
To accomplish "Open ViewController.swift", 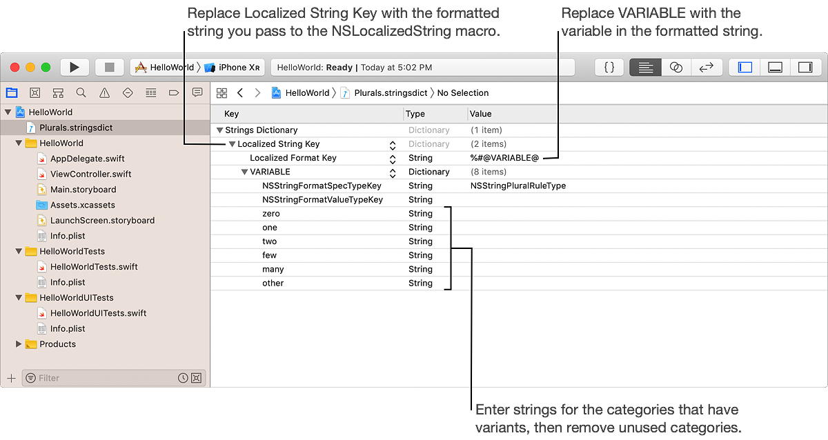I will (x=90, y=174).
